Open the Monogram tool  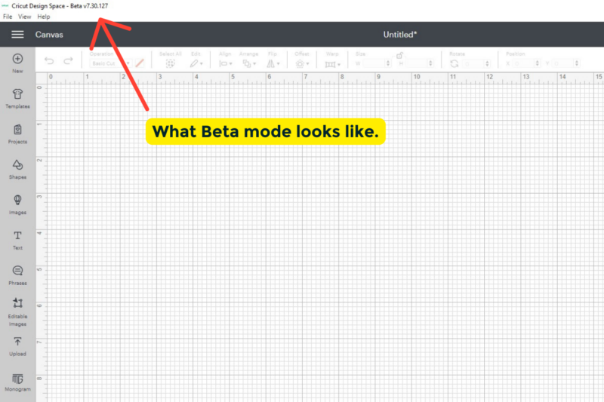click(x=17, y=382)
